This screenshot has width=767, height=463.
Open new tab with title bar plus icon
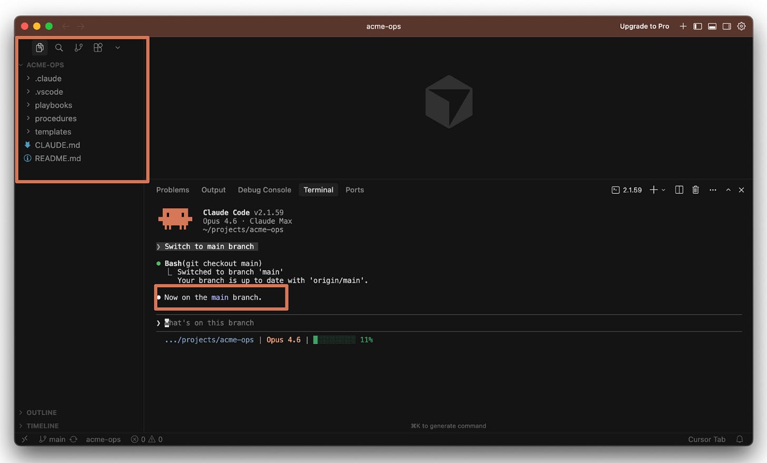tap(683, 26)
